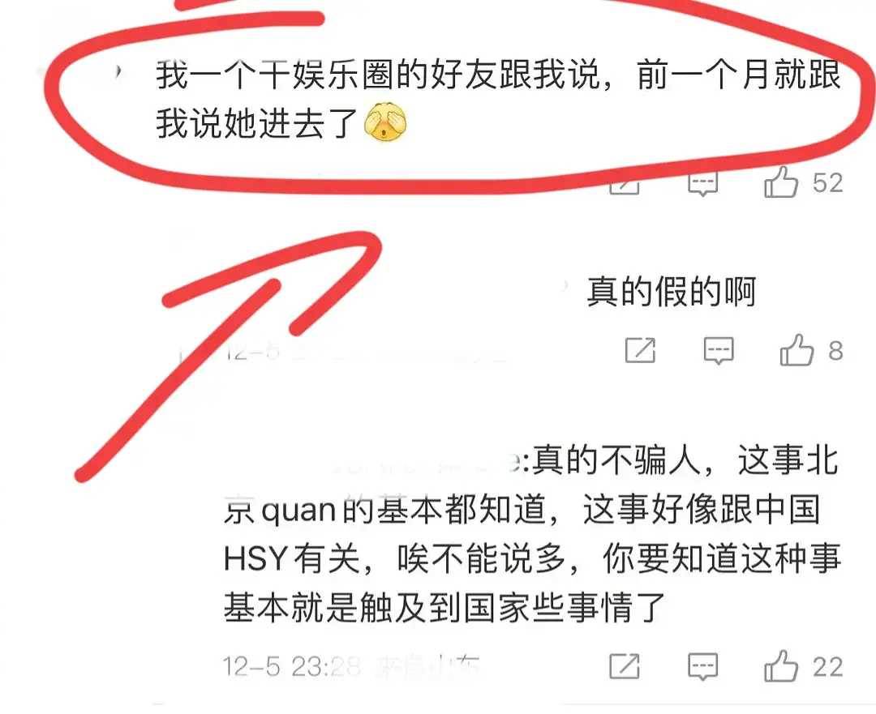Screen dimensions: 876x714
Task: Open comment bubble icon beside 22 likes
Action: point(702,666)
